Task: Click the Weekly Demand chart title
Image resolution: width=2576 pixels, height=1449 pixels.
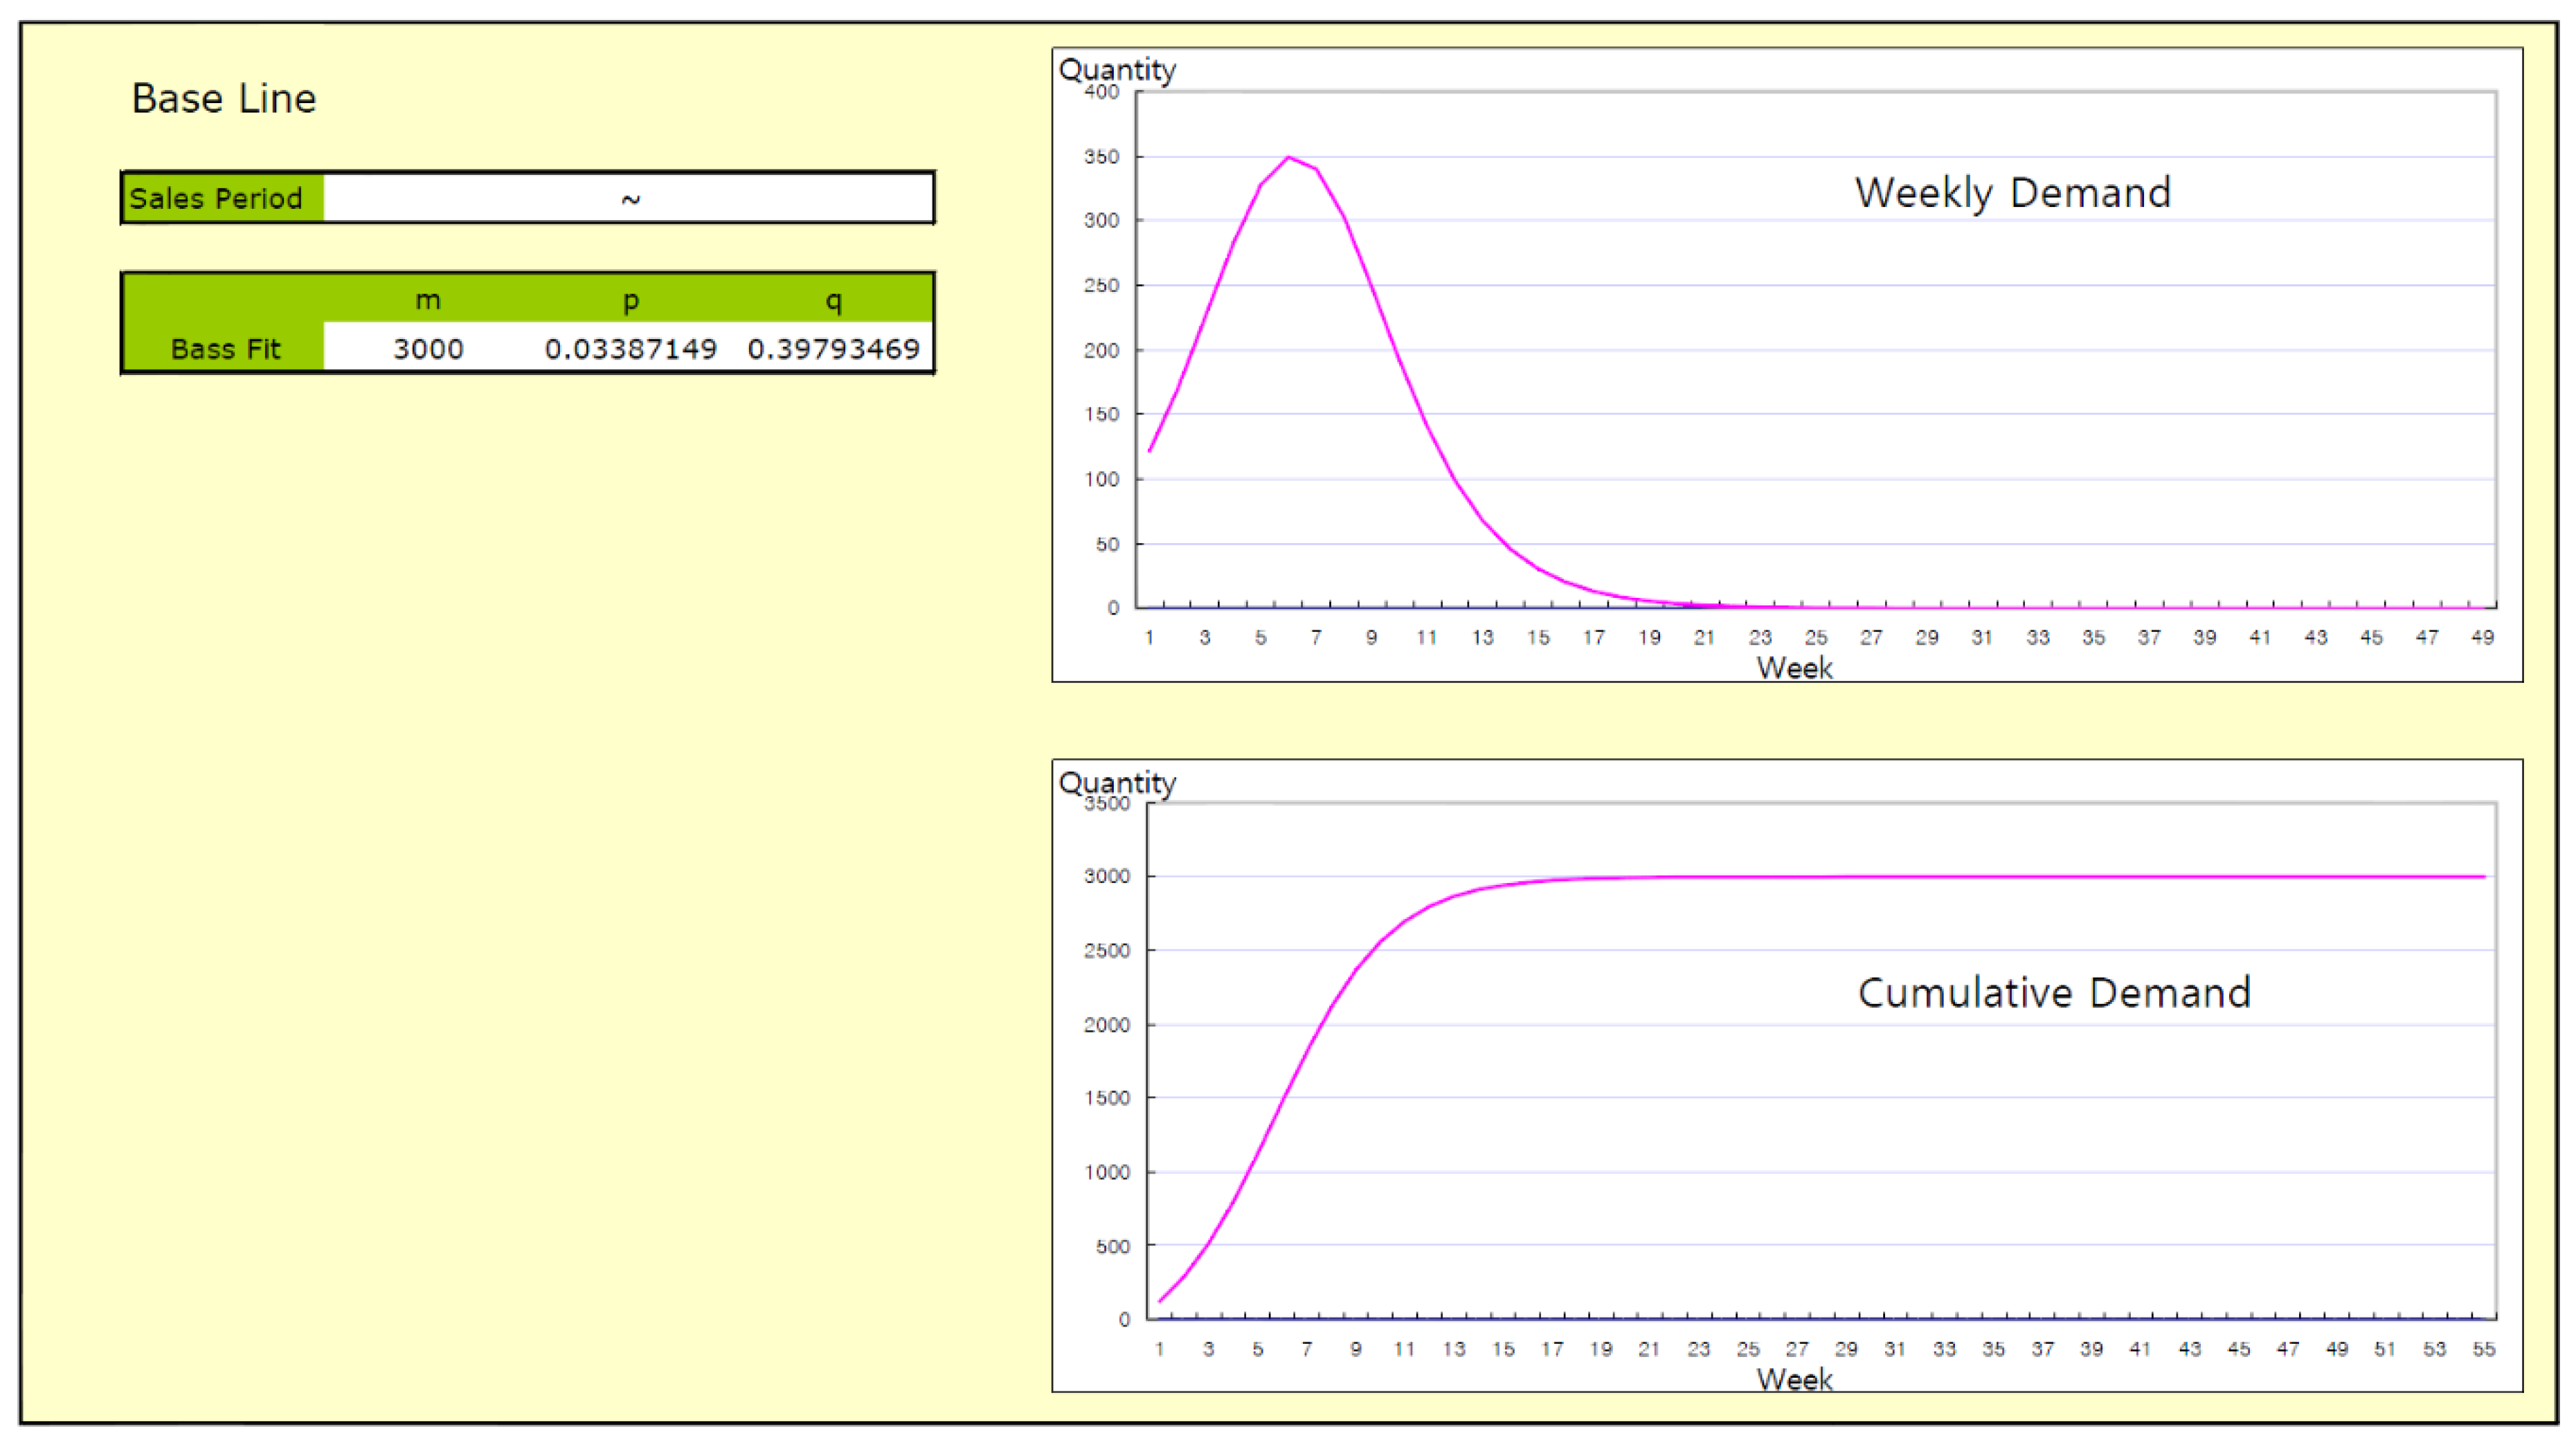Action: point(2012,193)
